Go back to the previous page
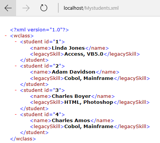This screenshot has width=160, height=143. point(8,8)
